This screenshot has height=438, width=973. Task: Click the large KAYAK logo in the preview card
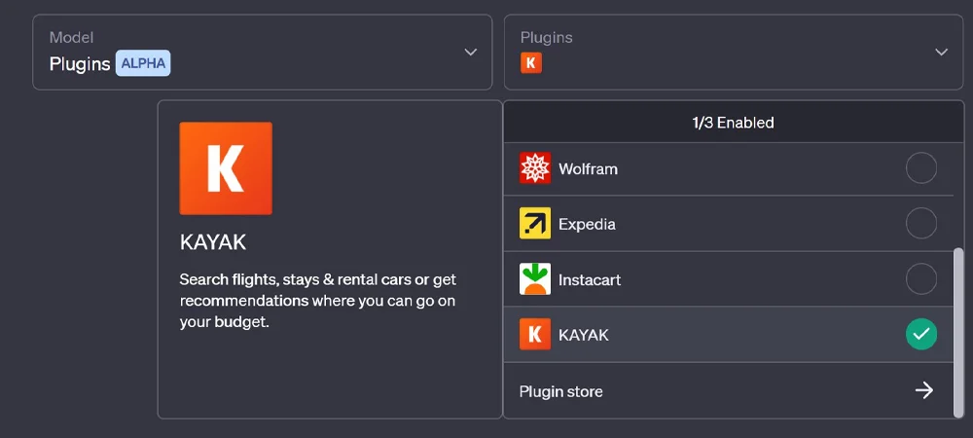[226, 168]
